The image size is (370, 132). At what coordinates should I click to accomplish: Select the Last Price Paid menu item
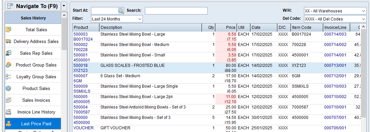pyautogui.click(x=33, y=124)
